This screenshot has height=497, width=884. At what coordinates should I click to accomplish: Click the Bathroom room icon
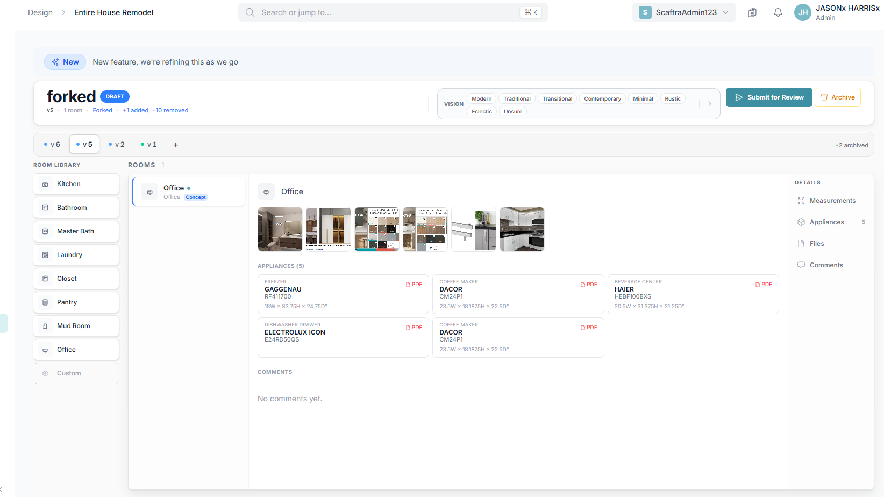click(x=45, y=208)
